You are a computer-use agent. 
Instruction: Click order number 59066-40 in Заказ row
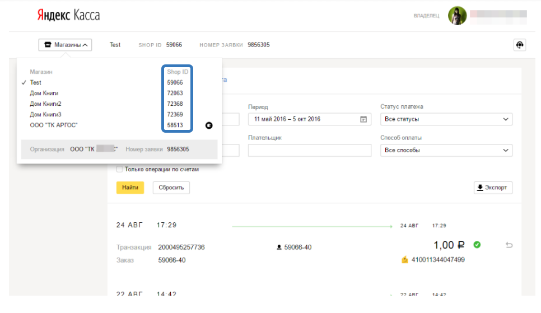pos(172,260)
